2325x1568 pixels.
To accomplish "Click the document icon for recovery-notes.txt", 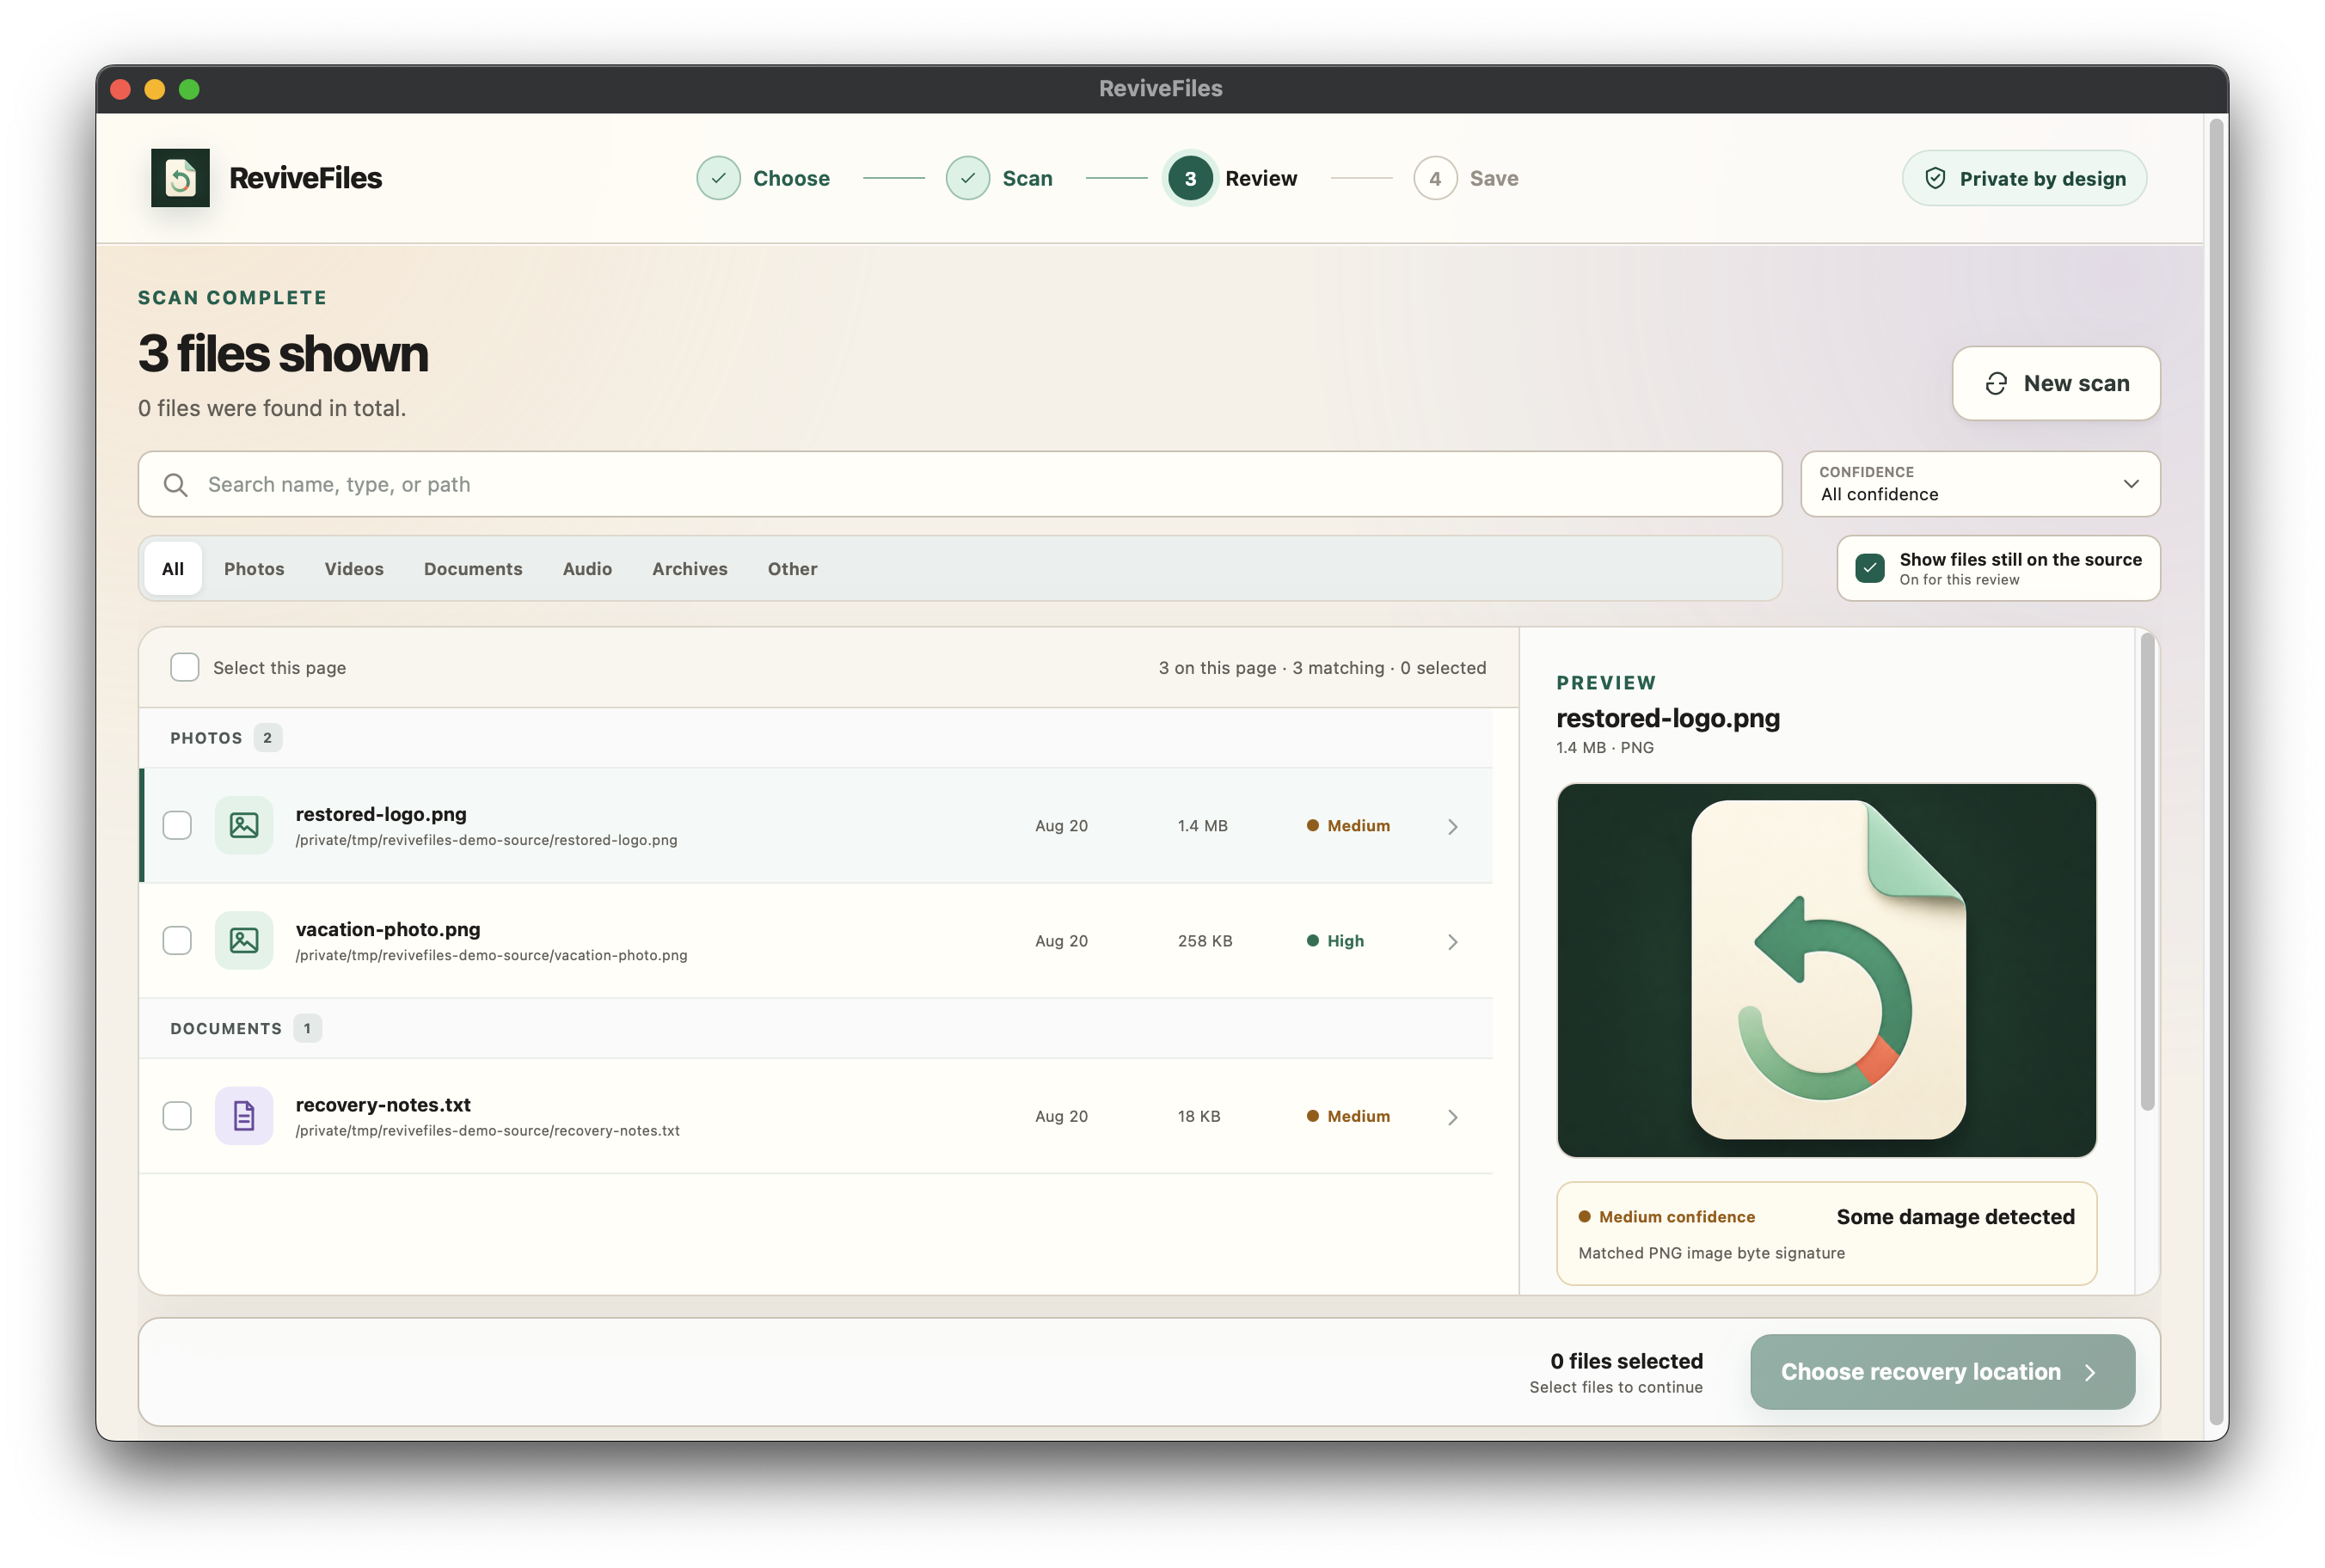I will (244, 1115).
